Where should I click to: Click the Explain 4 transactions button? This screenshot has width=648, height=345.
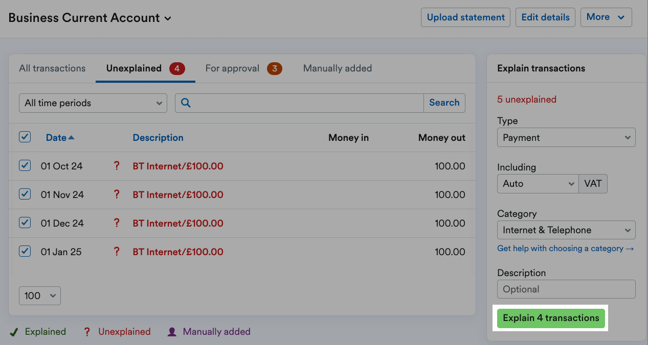(551, 318)
